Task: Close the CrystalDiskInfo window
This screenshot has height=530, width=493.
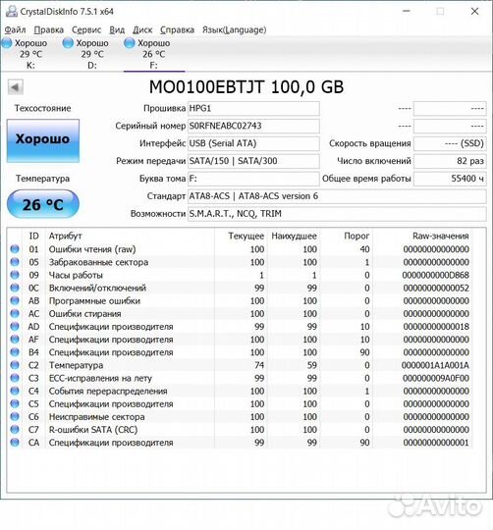Action: point(474,11)
